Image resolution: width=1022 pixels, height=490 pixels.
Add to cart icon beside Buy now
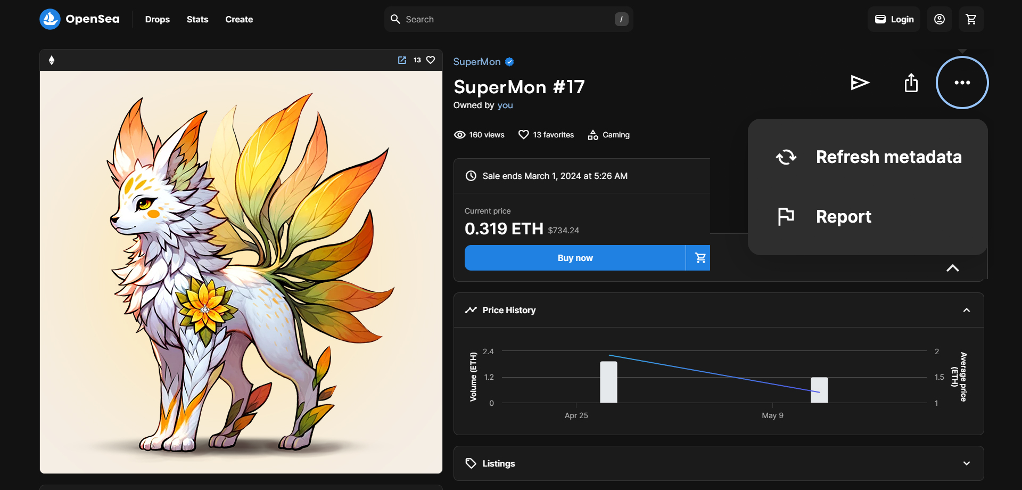point(700,258)
